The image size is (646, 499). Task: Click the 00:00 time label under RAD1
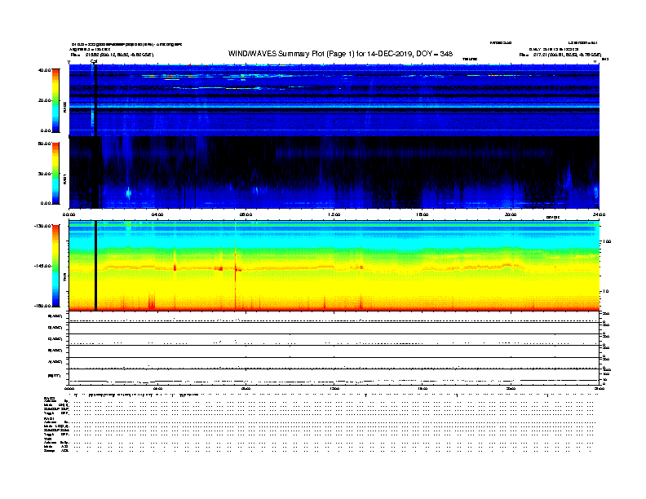coord(69,214)
